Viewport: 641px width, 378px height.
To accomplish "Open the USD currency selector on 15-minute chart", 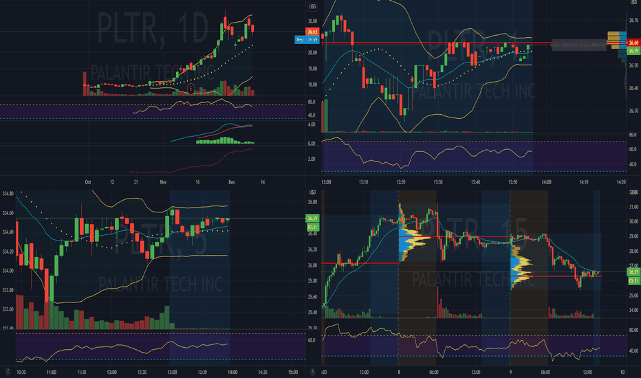I will tap(312, 192).
